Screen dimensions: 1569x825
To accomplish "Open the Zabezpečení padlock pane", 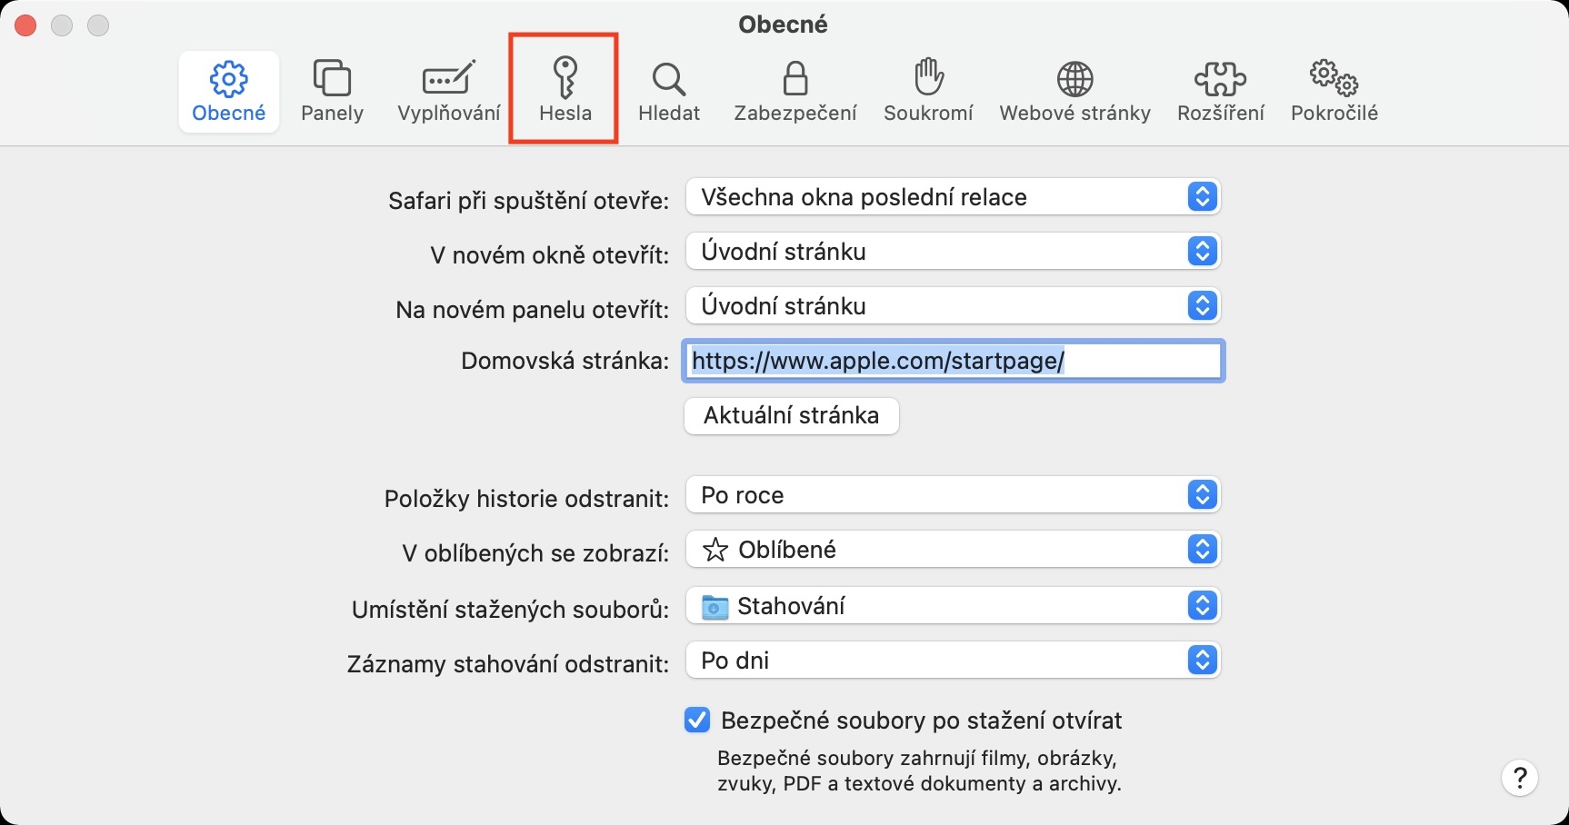I will click(x=795, y=89).
